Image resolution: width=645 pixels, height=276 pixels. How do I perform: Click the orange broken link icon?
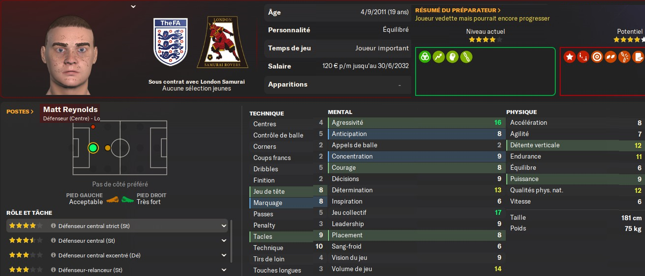624,57
